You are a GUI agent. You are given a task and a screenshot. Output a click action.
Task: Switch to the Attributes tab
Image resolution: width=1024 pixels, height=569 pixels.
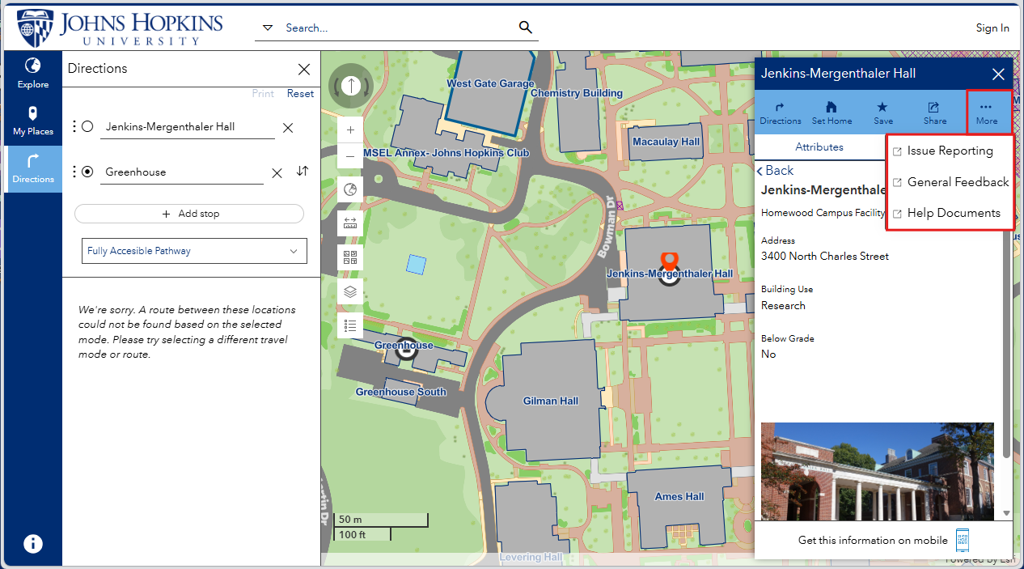pyautogui.click(x=819, y=147)
